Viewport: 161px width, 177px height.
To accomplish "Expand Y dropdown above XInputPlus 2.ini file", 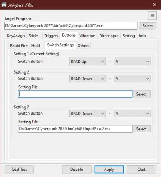I will click(133, 114).
